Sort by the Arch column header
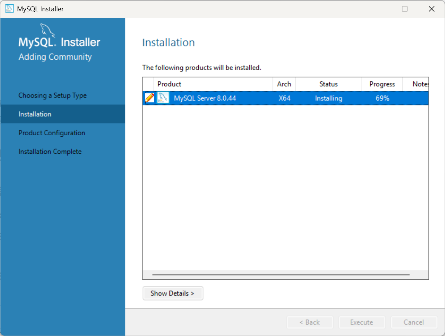The width and height of the screenshot is (445, 336). (284, 84)
